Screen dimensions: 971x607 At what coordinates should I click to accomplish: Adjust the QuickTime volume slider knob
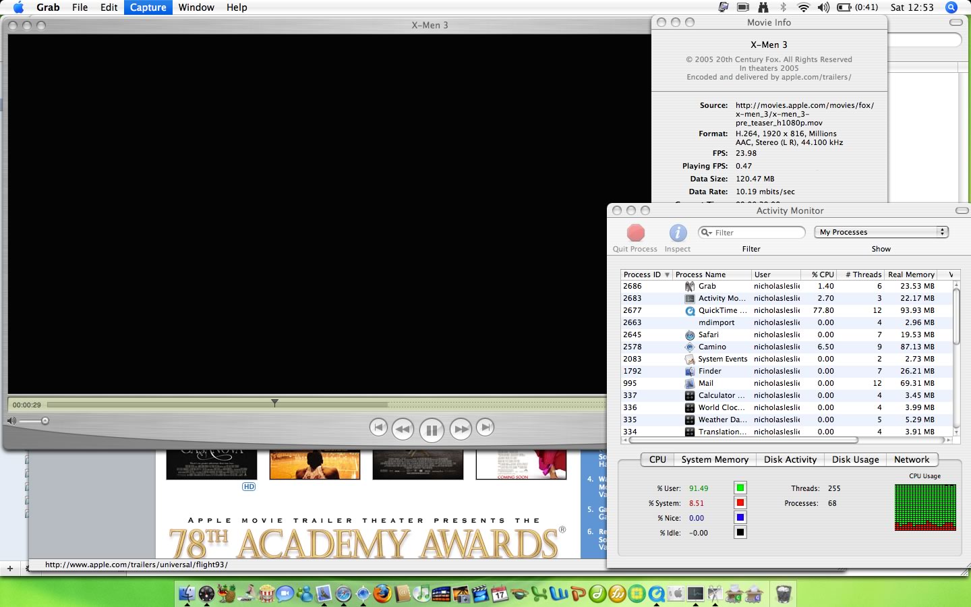coord(45,421)
